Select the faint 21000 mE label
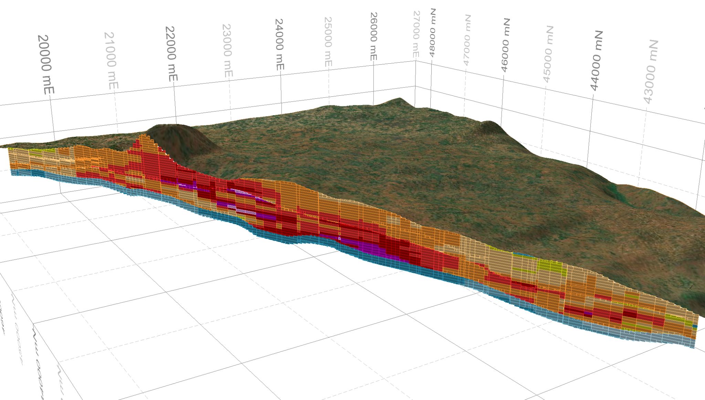 (x=111, y=60)
